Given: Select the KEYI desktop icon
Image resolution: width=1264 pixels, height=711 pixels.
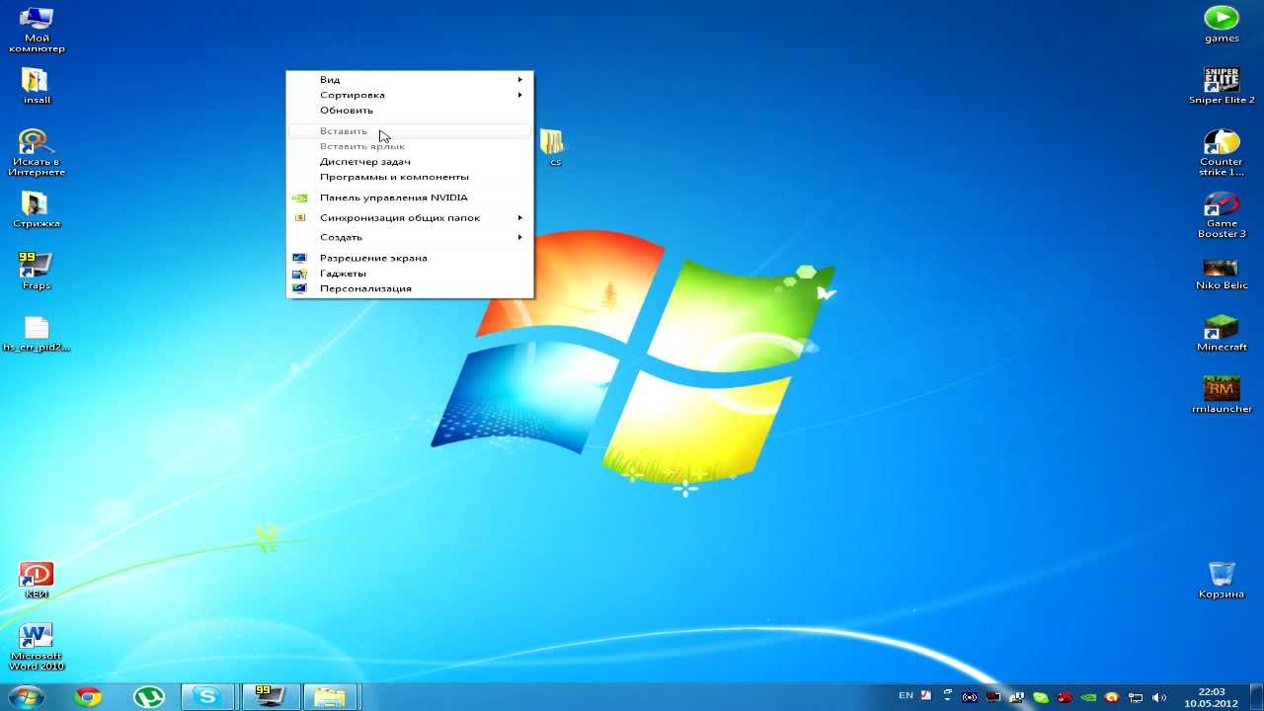Looking at the screenshot, I should [x=37, y=580].
